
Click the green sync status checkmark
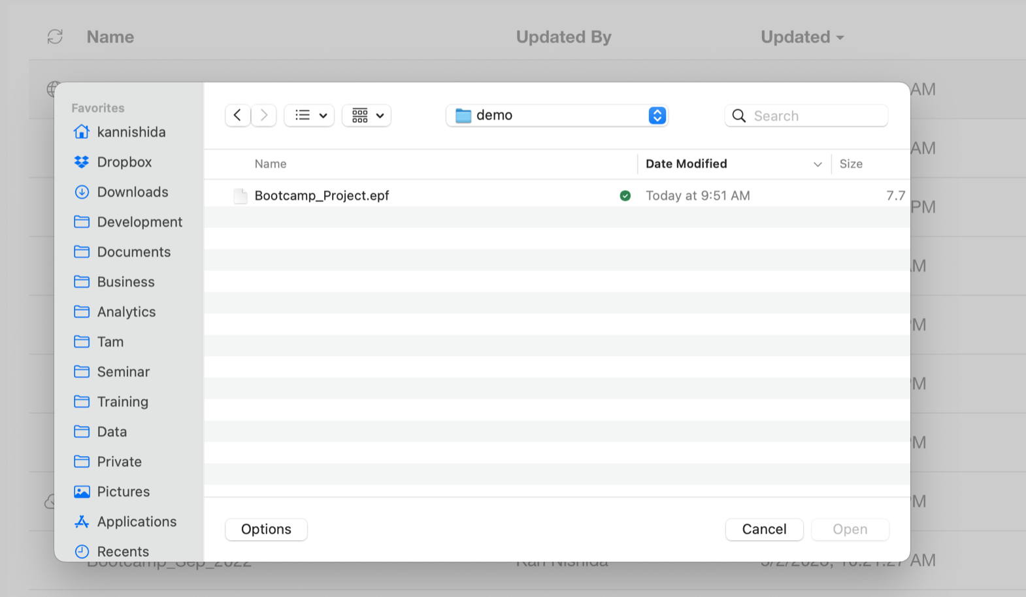pos(625,196)
